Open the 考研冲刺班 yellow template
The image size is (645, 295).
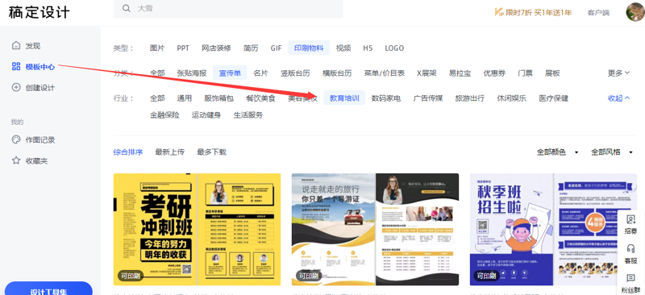pyautogui.click(x=197, y=230)
